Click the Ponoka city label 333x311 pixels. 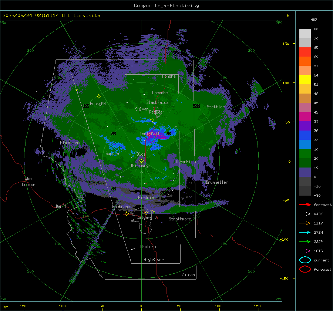coord(169,76)
